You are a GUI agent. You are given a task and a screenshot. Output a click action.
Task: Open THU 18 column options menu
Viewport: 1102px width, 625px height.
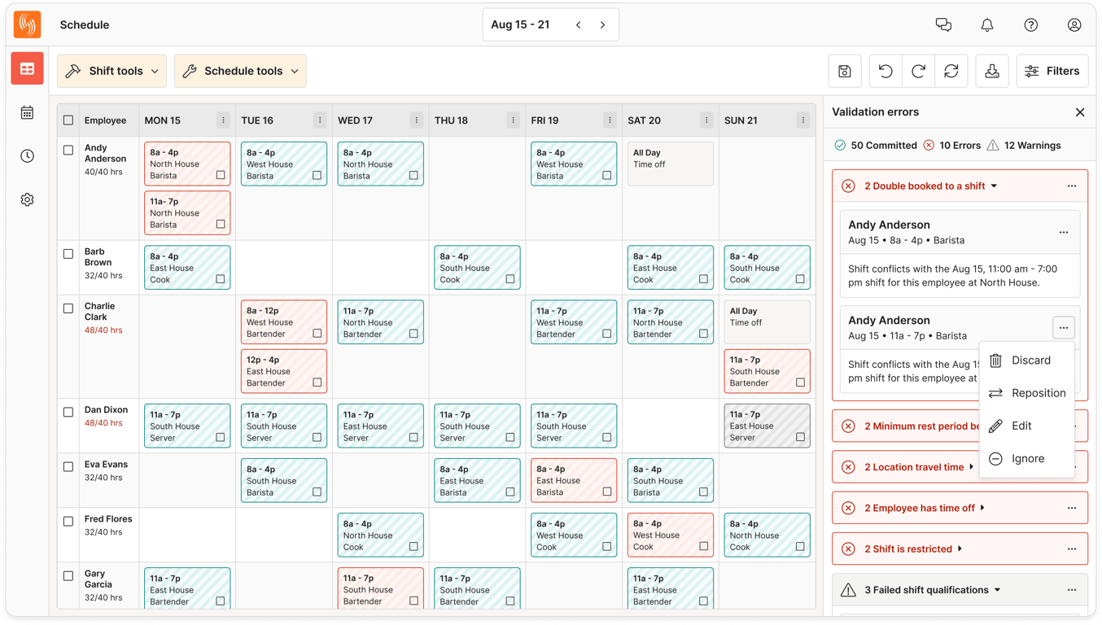pos(513,120)
